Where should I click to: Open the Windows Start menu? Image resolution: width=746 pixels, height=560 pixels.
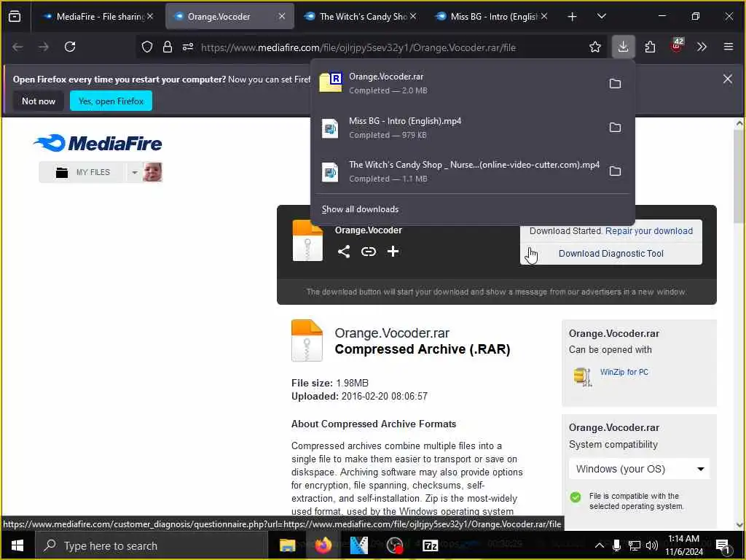[x=17, y=545]
